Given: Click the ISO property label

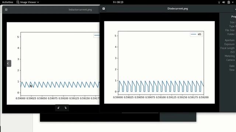Looking at the screenshot, I should tap(232, 52).
